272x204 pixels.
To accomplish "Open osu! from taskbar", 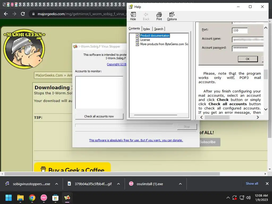I will [44, 198].
